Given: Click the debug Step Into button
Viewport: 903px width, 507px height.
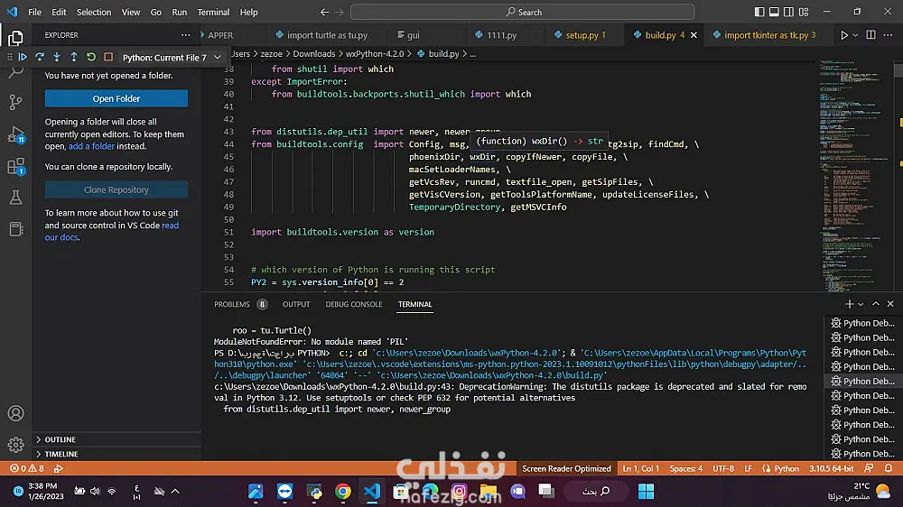Looking at the screenshot, I should (x=56, y=57).
